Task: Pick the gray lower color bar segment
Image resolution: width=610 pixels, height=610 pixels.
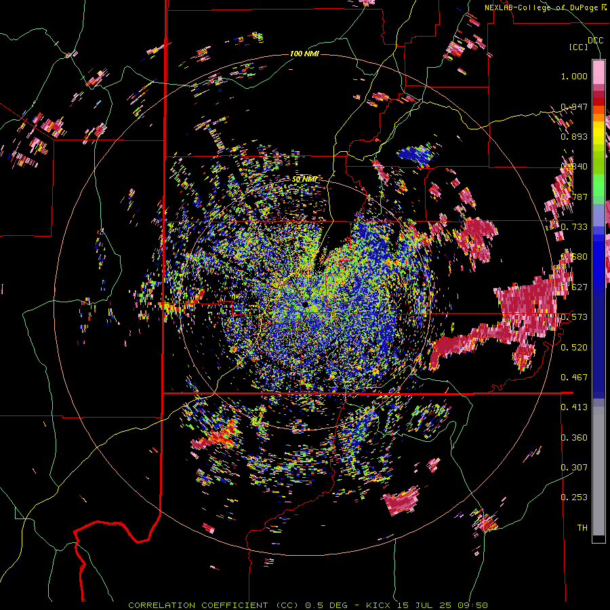Action: coord(598,471)
